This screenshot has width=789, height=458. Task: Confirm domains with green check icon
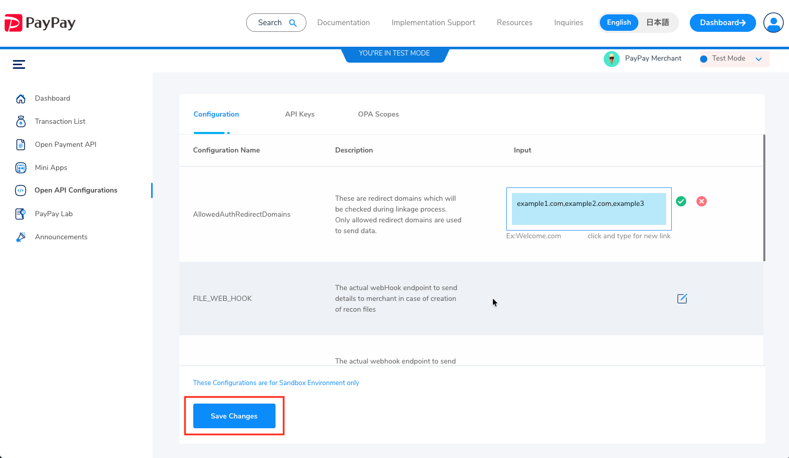click(681, 201)
